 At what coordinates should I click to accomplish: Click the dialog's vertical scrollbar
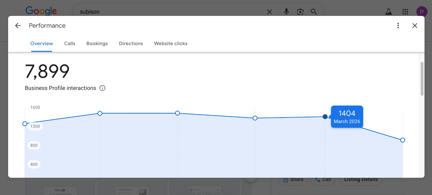point(422,79)
